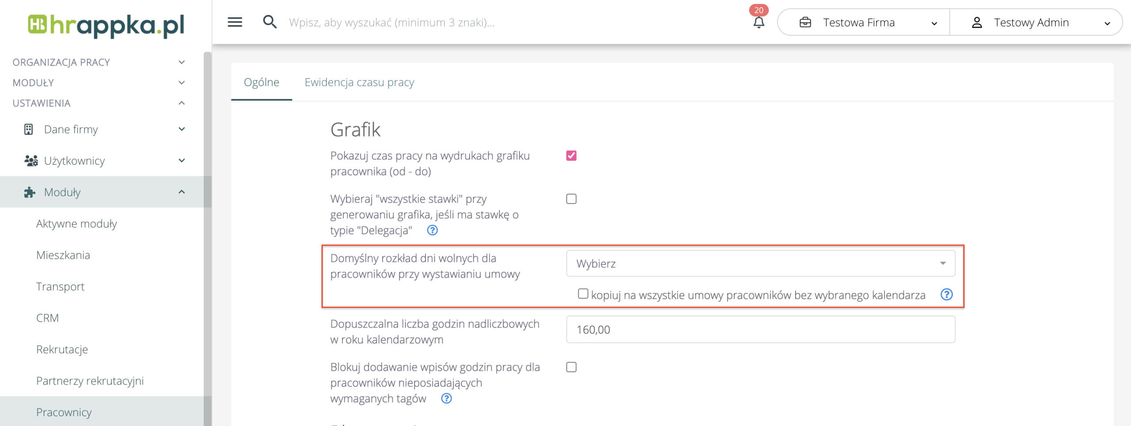1131x426 pixels.
Task: Expand the Testowy Admin user menu
Action: pyautogui.click(x=1036, y=23)
